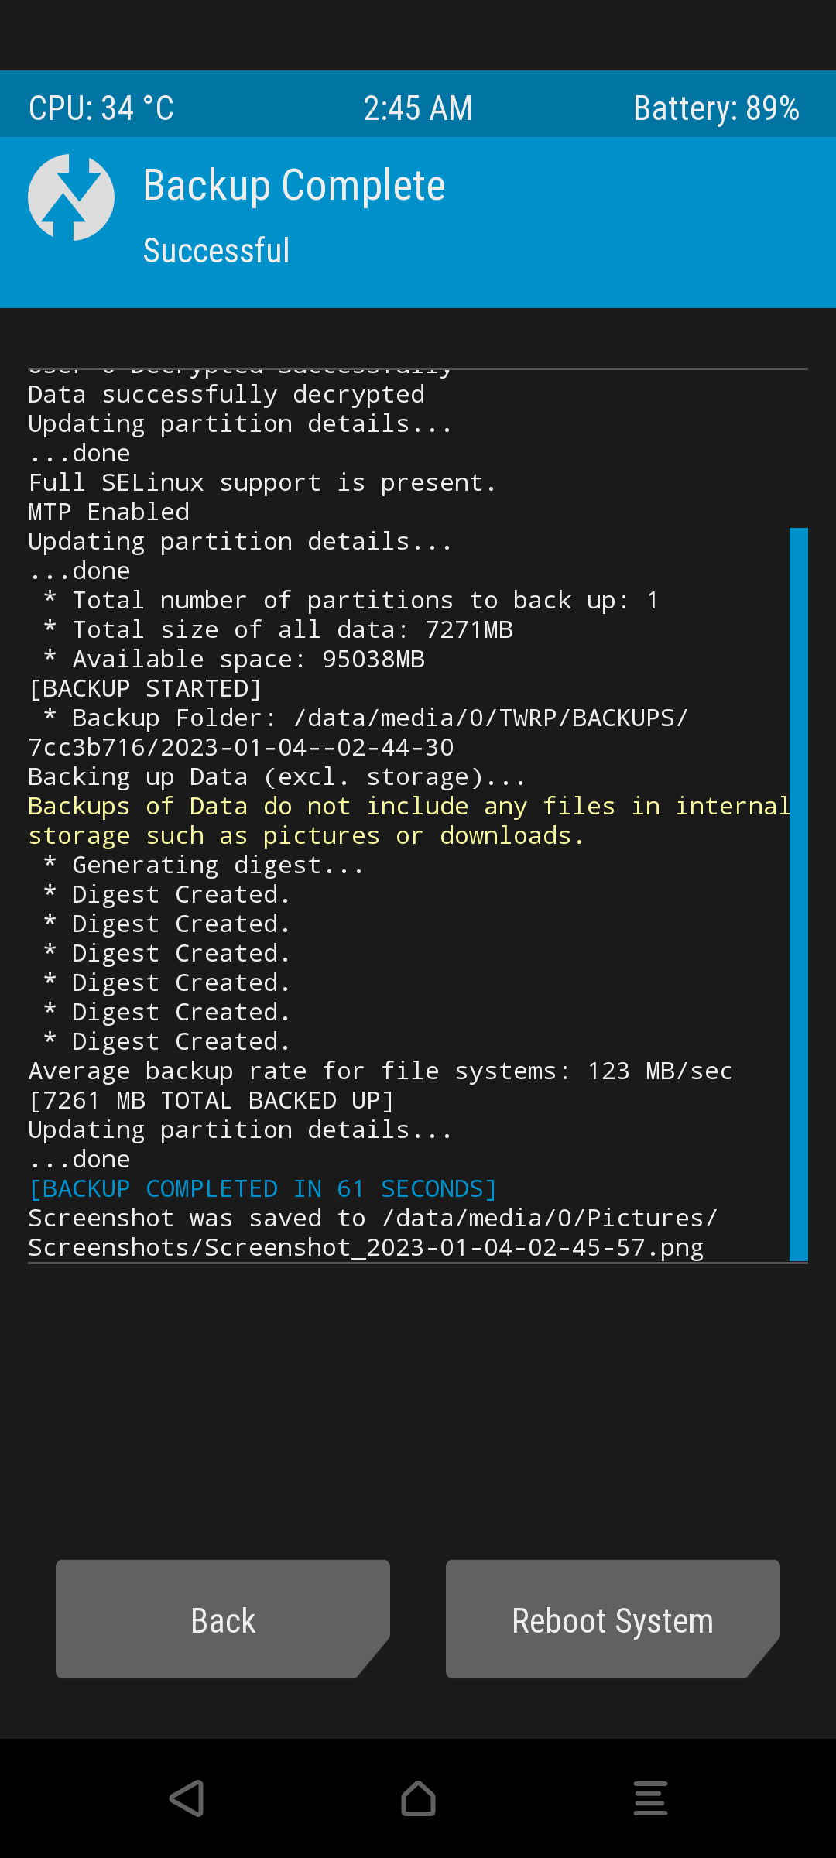Tap the 2:45 AM clock
This screenshot has width=836, height=1858.
[x=418, y=108]
